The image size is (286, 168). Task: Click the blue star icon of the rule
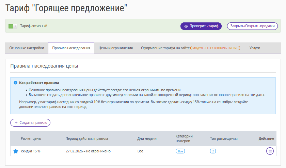[x=16, y=151]
